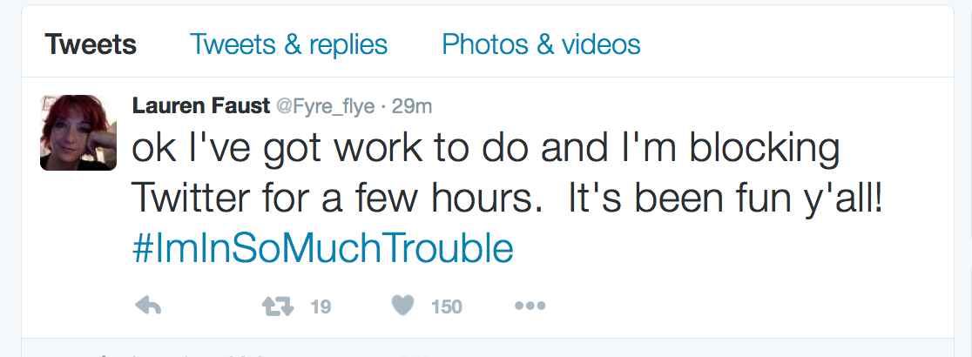The width and height of the screenshot is (972, 357).
Task: Click the "Twitter for a few hours" text line
Action: click(x=331, y=199)
